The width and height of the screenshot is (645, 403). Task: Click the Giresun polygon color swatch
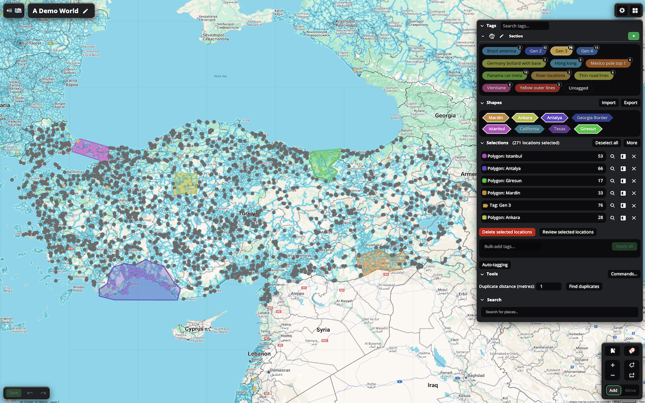484,181
